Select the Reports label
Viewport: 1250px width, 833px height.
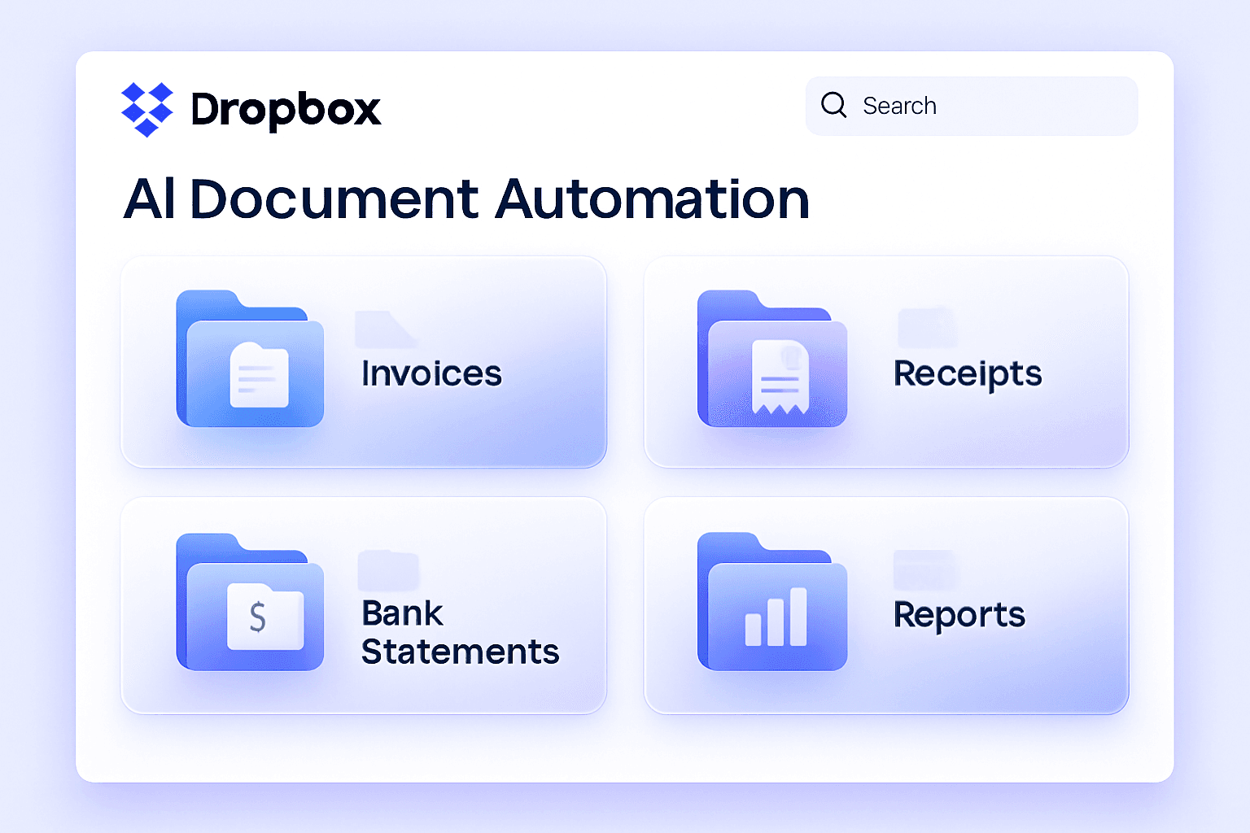click(x=959, y=616)
